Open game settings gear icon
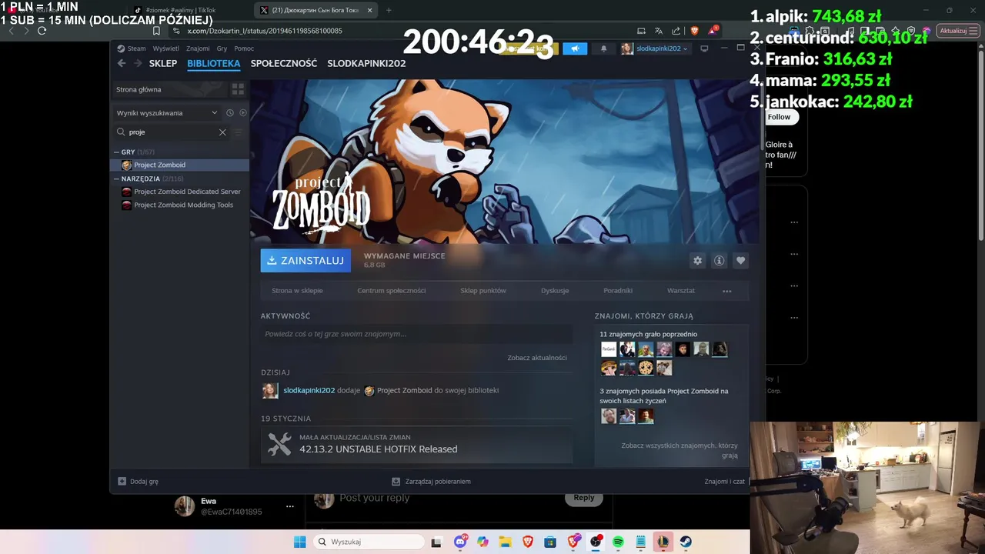The image size is (985, 554). pyautogui.click(x=697, y=261)
